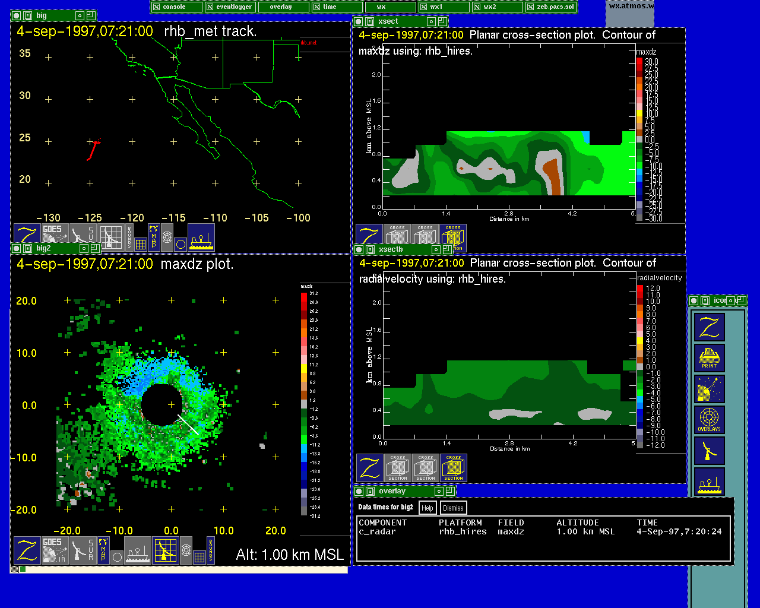This screenshot has width=760, height=608.
Task: Dismiss the data times overlay window
Action: pyautogui.click(x=453, y=508)
